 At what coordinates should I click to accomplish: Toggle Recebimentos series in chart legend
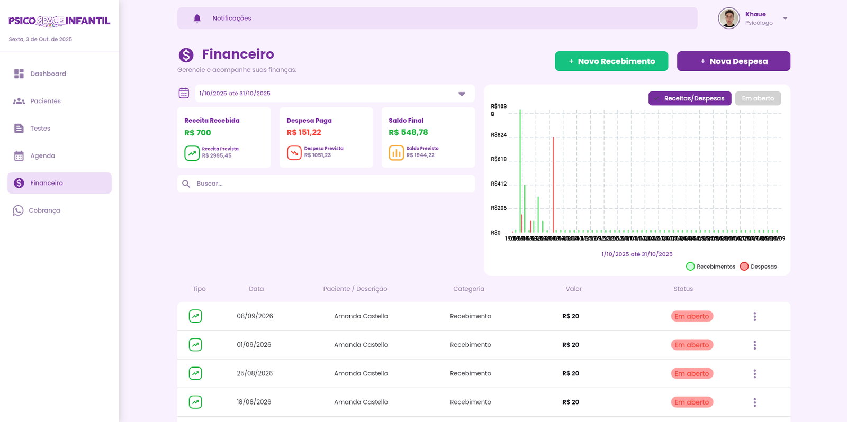click(x=690, y=267)
